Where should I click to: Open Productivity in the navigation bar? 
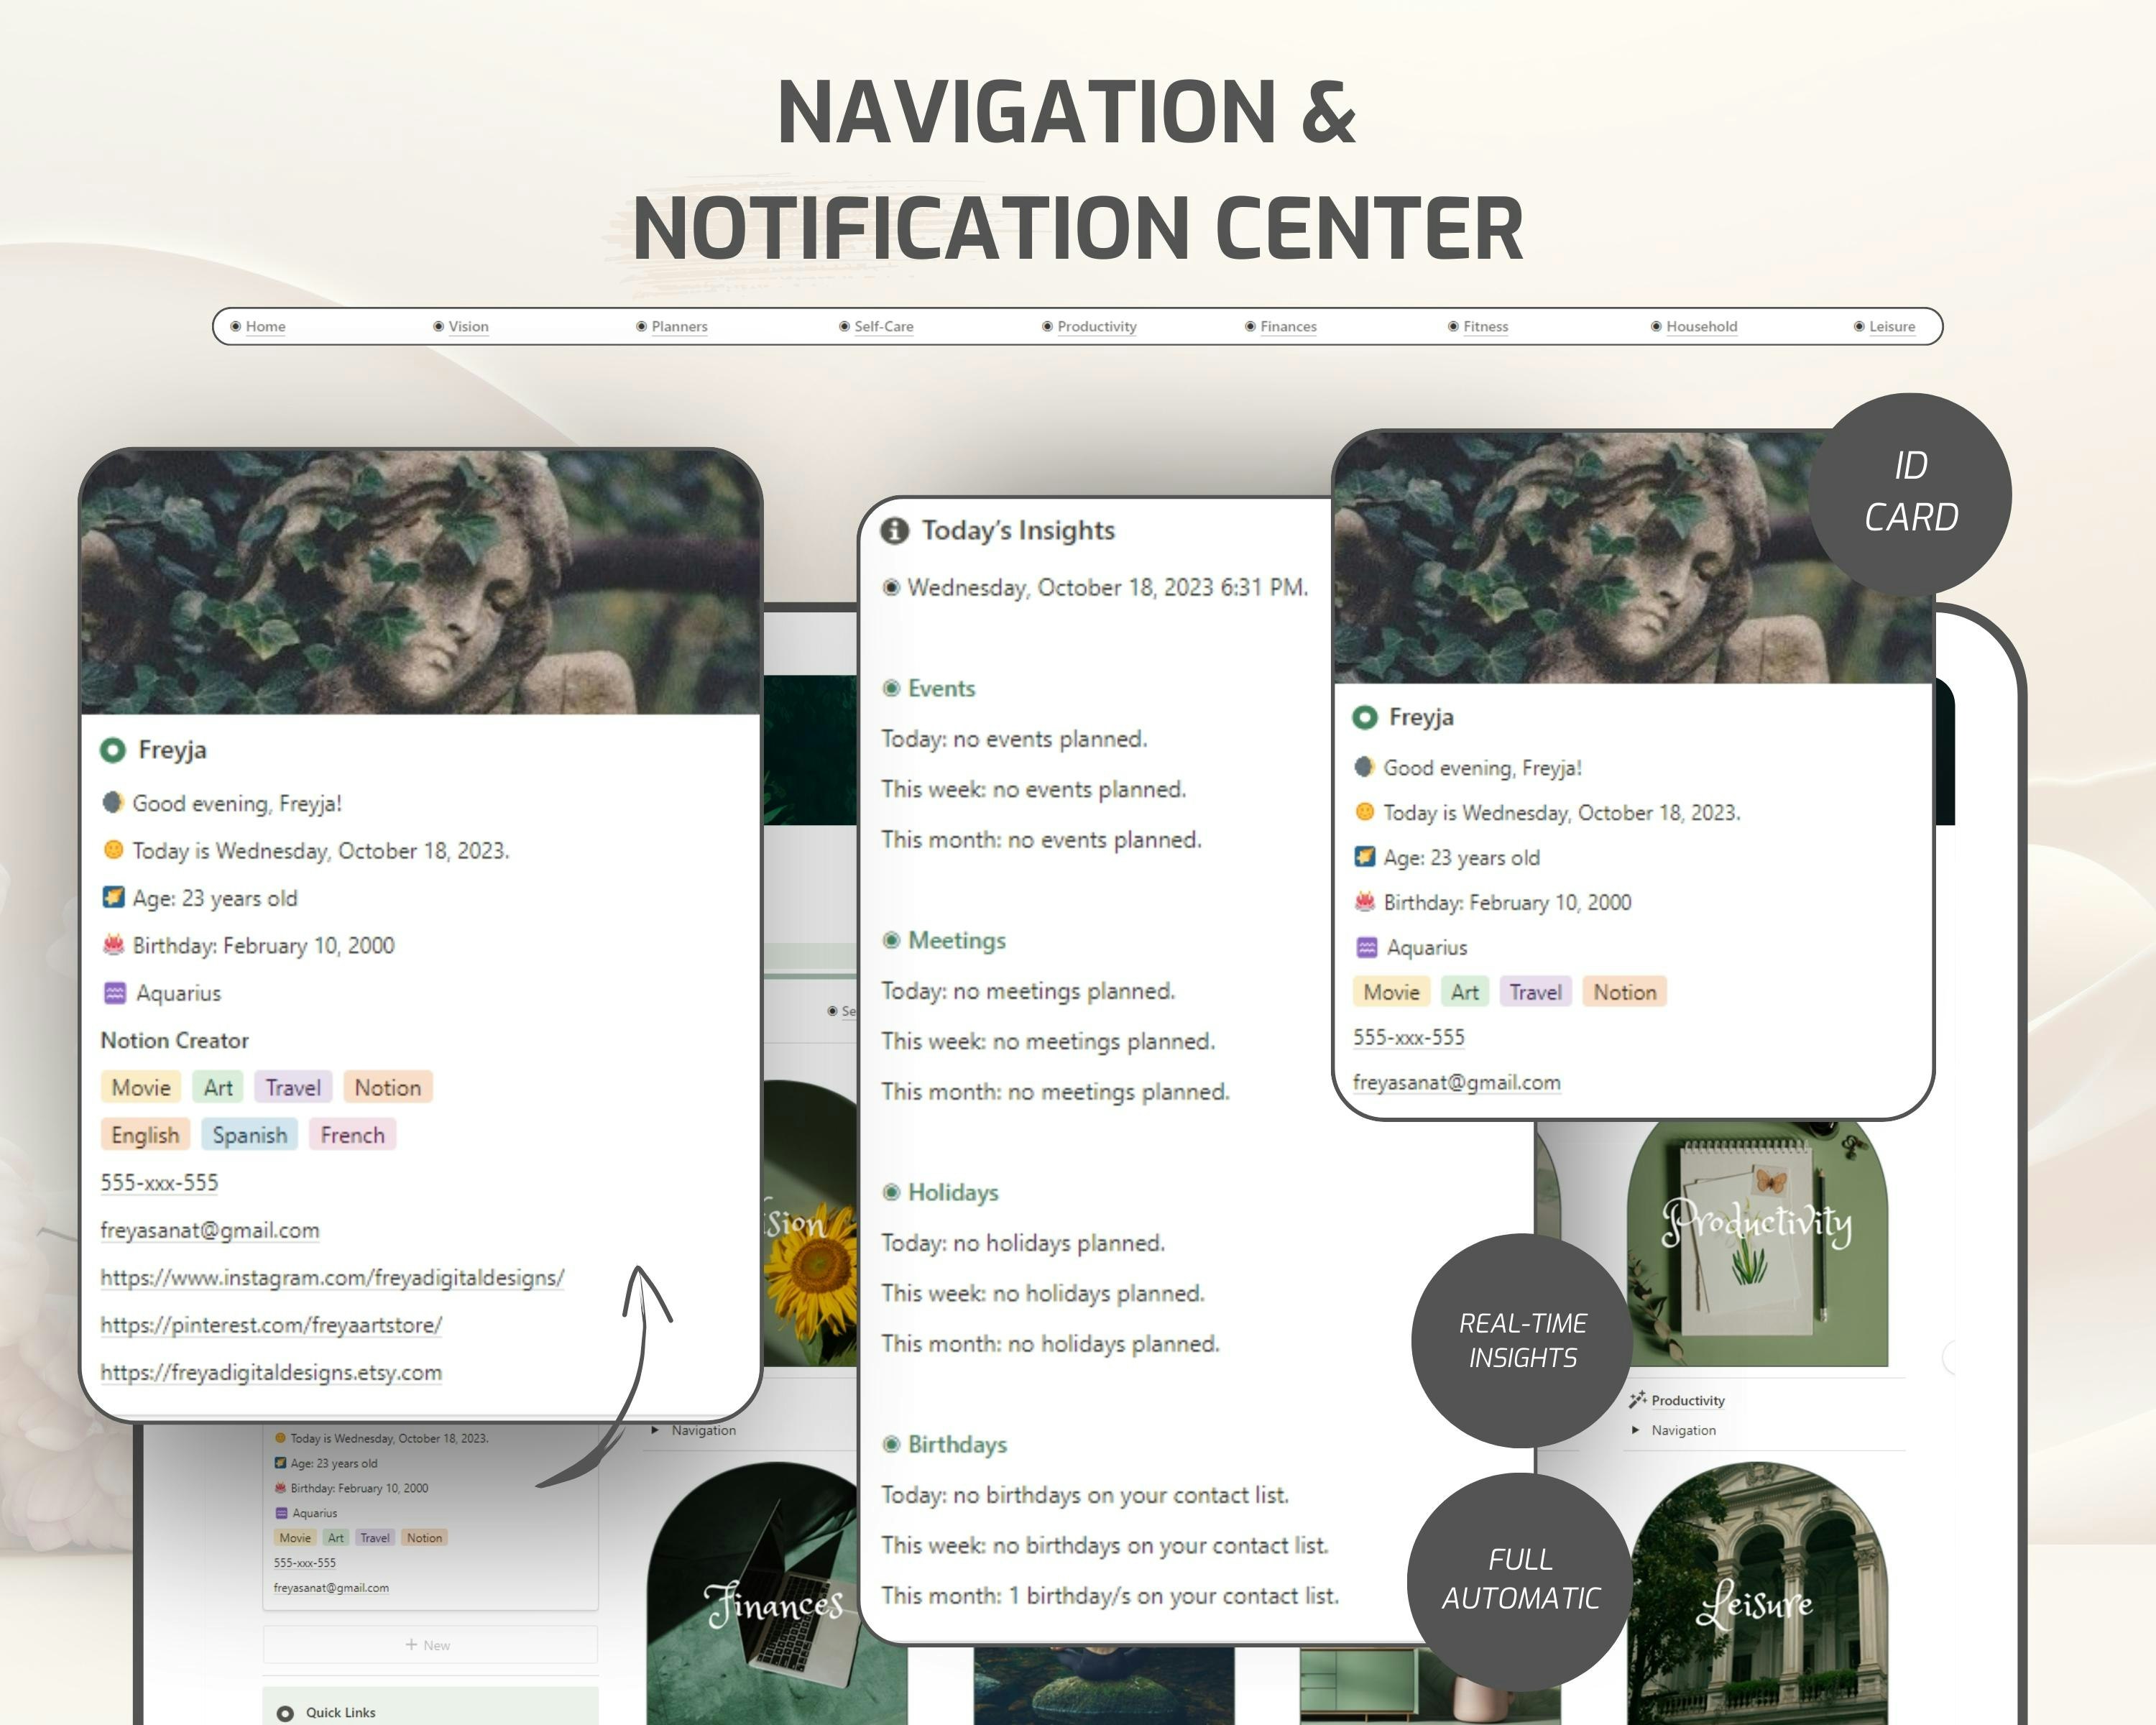(1096, 326)
